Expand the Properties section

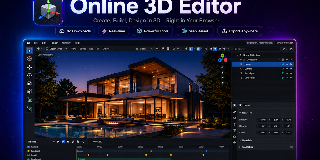pyautogui.click(x=240, y=147)
